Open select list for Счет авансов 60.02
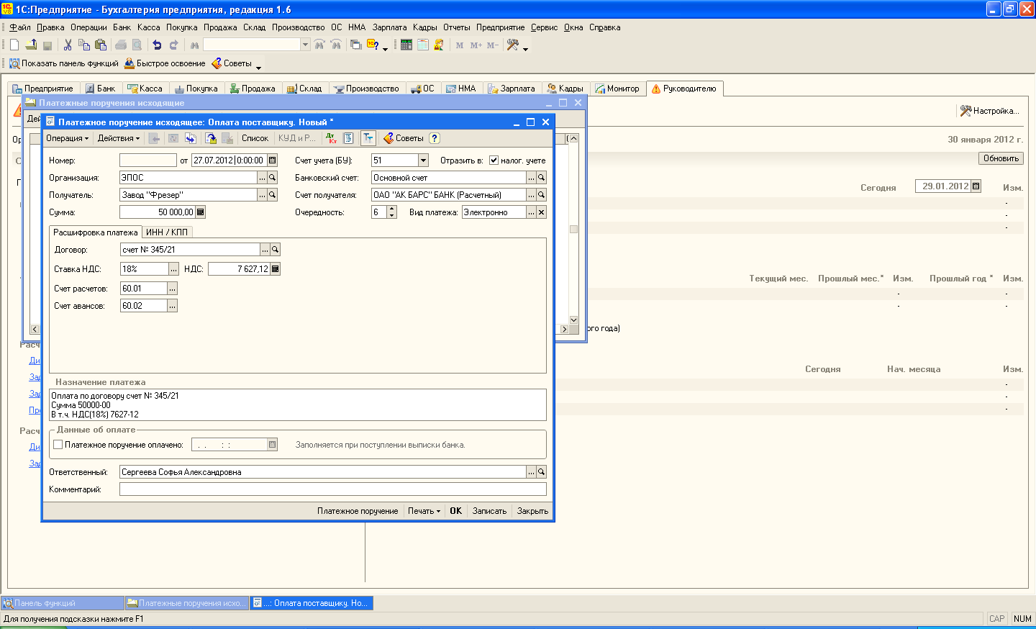The image size is (1036, 629). [x=172, y=306]
